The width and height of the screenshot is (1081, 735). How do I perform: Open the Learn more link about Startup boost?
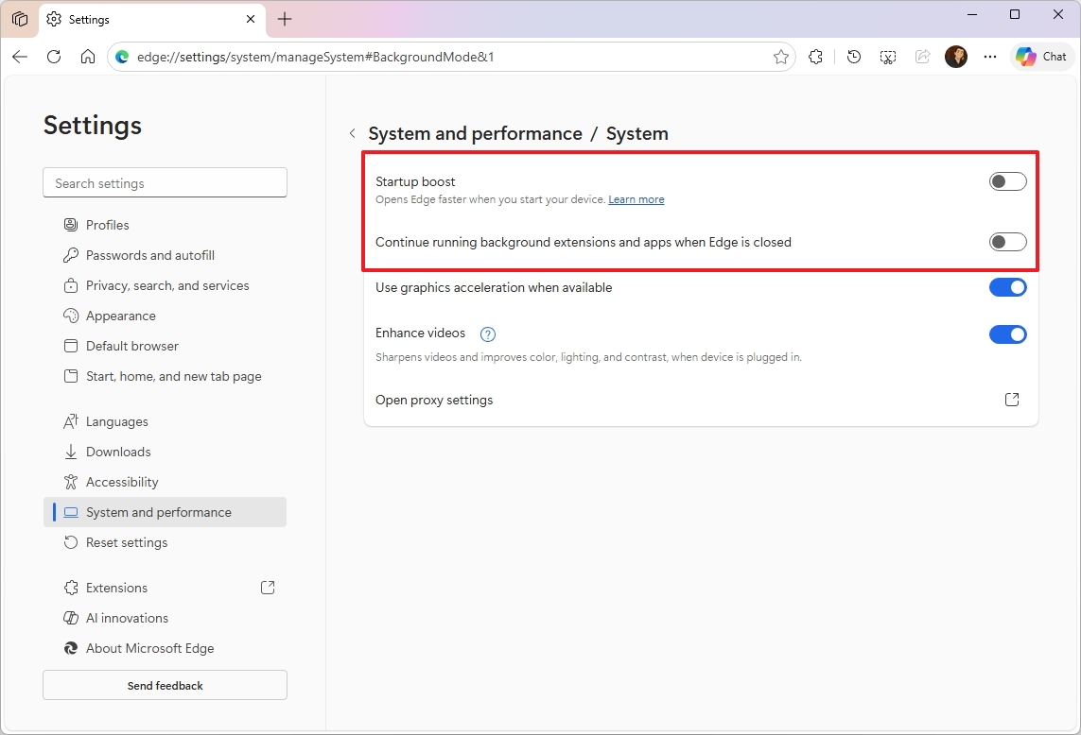click(x=636, y=199)
